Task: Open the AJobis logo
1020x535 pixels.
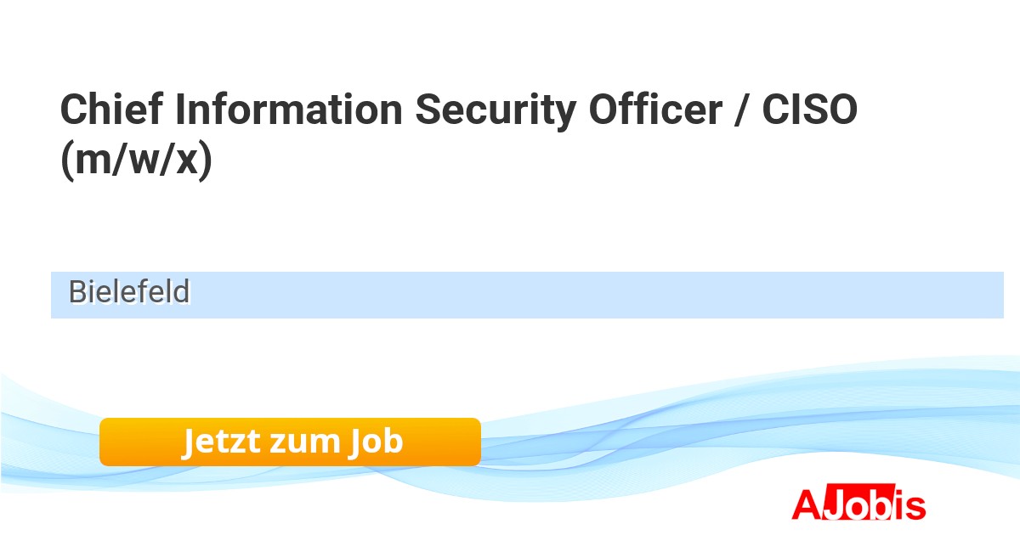Action: click(858, 504)
